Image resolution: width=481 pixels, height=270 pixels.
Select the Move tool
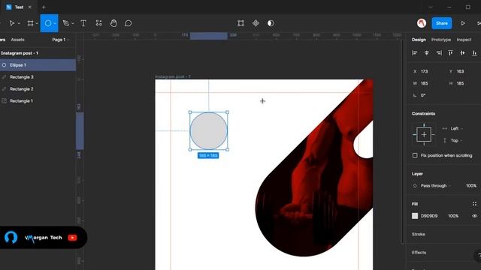12,23
